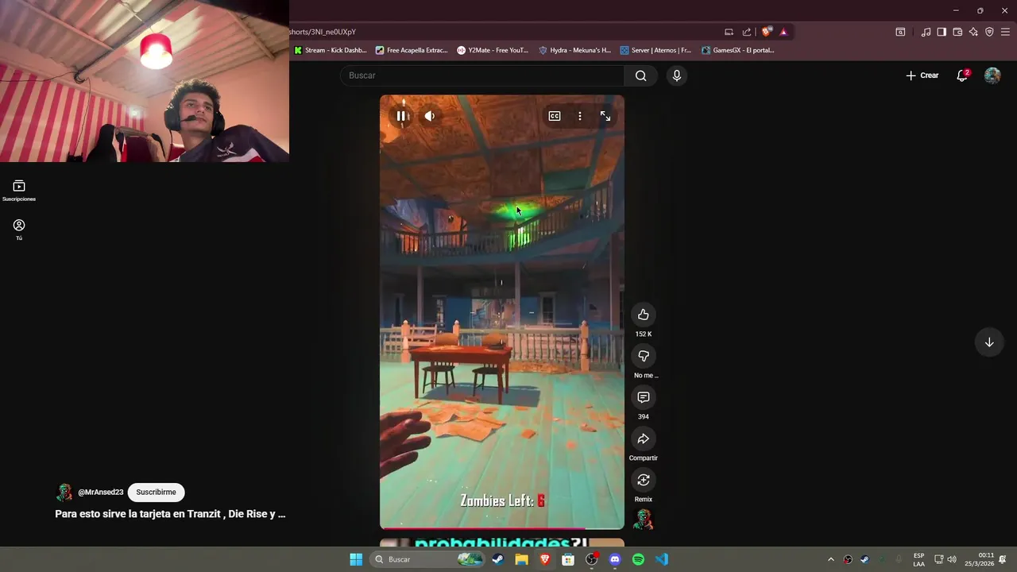Open Microsoft Store from taskbar
This screenshot has height=572, width=1017.
tap(568, 559)
